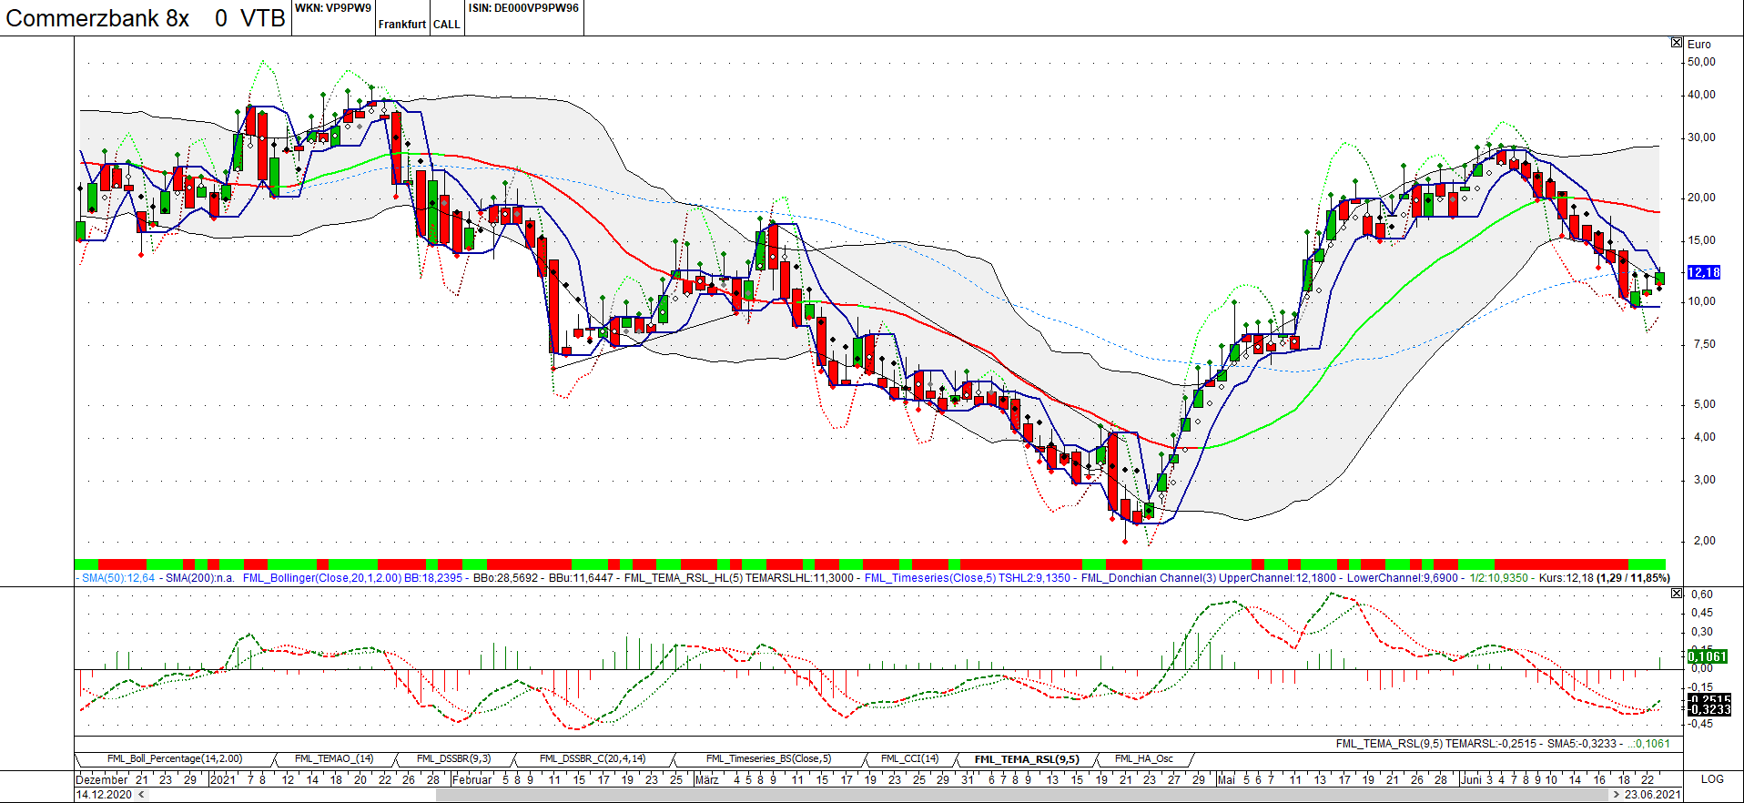The width and height of the screenshot is (1744, 803).
Task: Click the horizontal time scrollbar thumb
Action: tap(1022, 794)
